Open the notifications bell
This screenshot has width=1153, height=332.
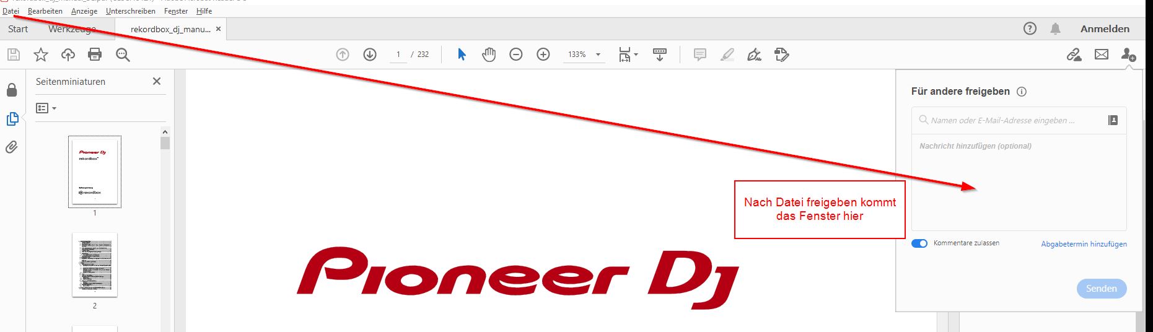click(1056, 28)
